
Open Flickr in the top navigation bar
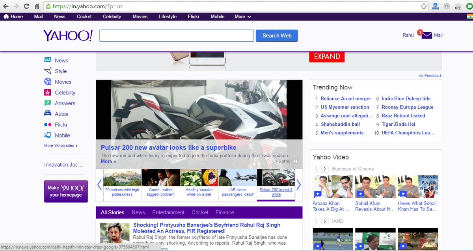194,17
